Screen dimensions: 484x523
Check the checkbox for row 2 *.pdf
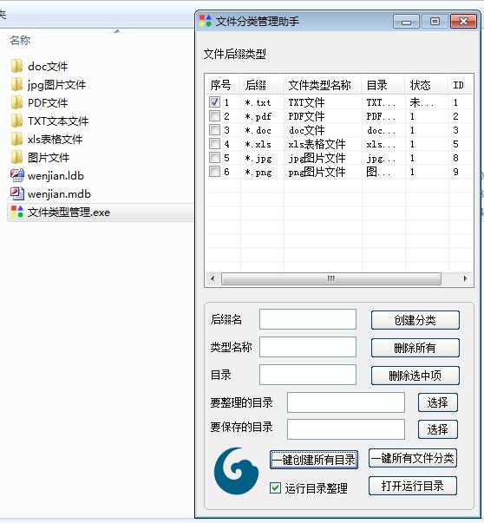click(x=214, y=115)
